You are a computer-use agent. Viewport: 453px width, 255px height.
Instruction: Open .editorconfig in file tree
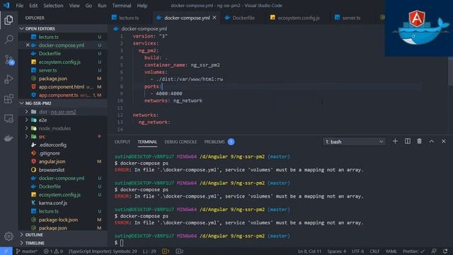pos(63,144)
